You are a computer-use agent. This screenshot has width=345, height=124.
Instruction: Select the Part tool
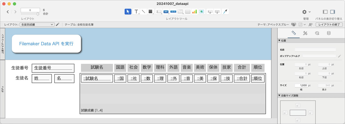coord(217,11)
